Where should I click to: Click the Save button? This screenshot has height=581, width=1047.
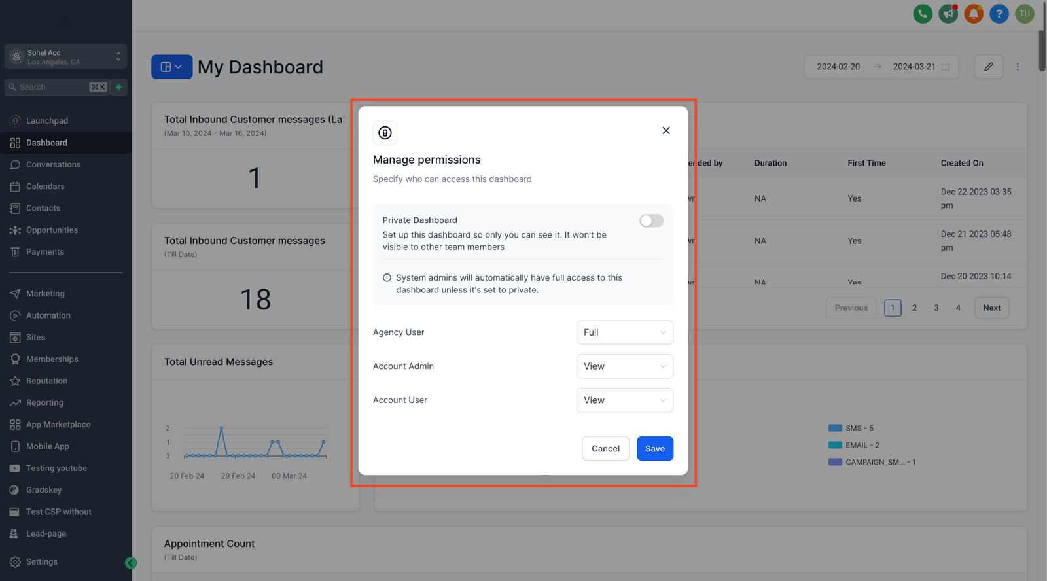tap(654, 449)
